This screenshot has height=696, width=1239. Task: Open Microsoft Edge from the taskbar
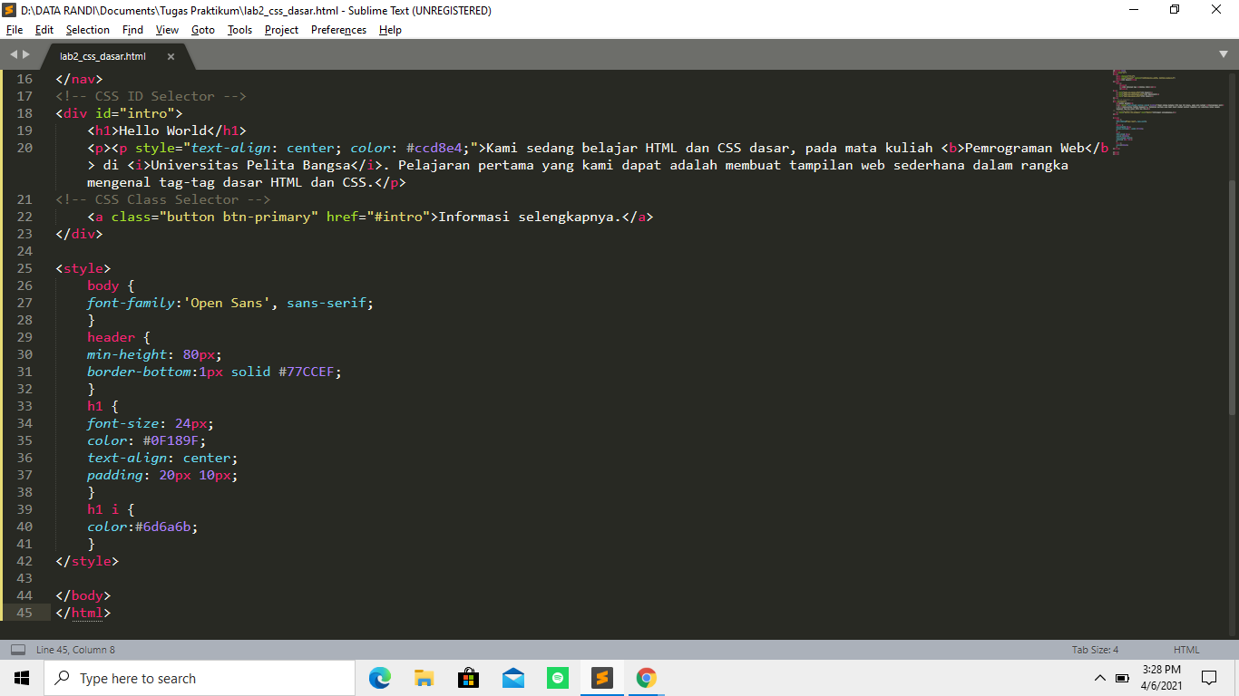pyautogui.click(x=379, y=677)
